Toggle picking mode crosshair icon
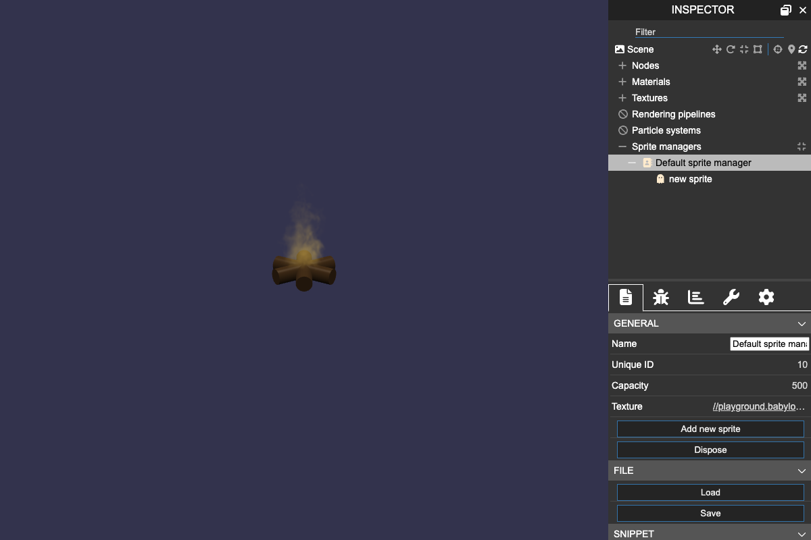This screenshot has width=811, height=540. (778, 49)
